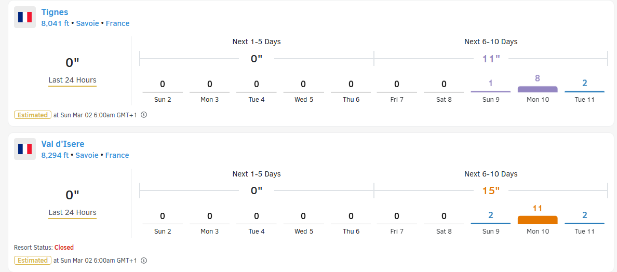This screenshot has height=272, width=617.
Task: Open the Val d'Isere resort link
Action: tap(62, 144)
